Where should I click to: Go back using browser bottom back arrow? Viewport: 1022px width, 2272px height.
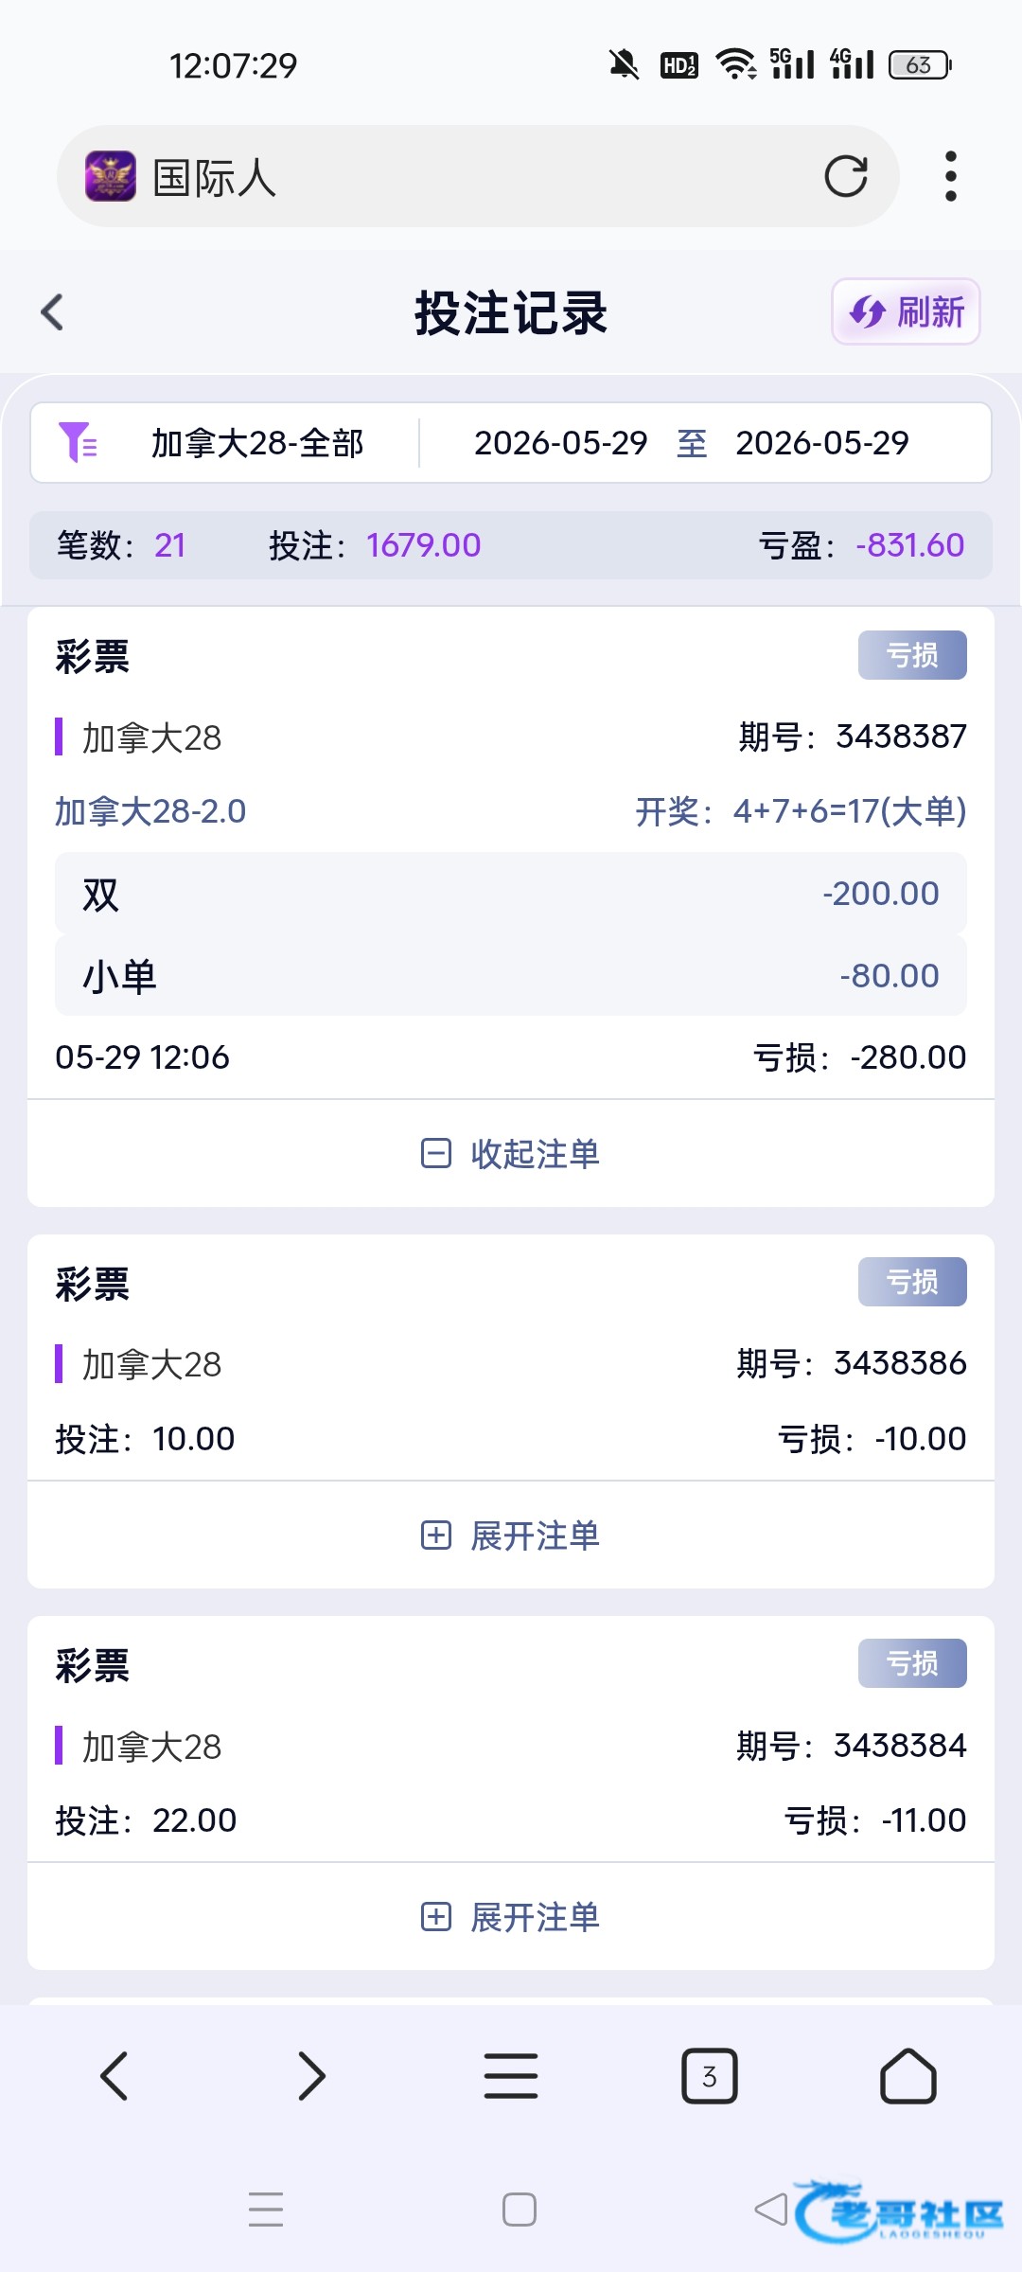(x=115, y=2076)
